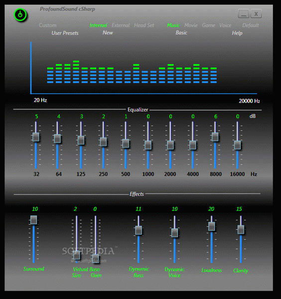Minimize the ProfoundSound window
This screenshot has width=281, height=299.
coord(244,14)
